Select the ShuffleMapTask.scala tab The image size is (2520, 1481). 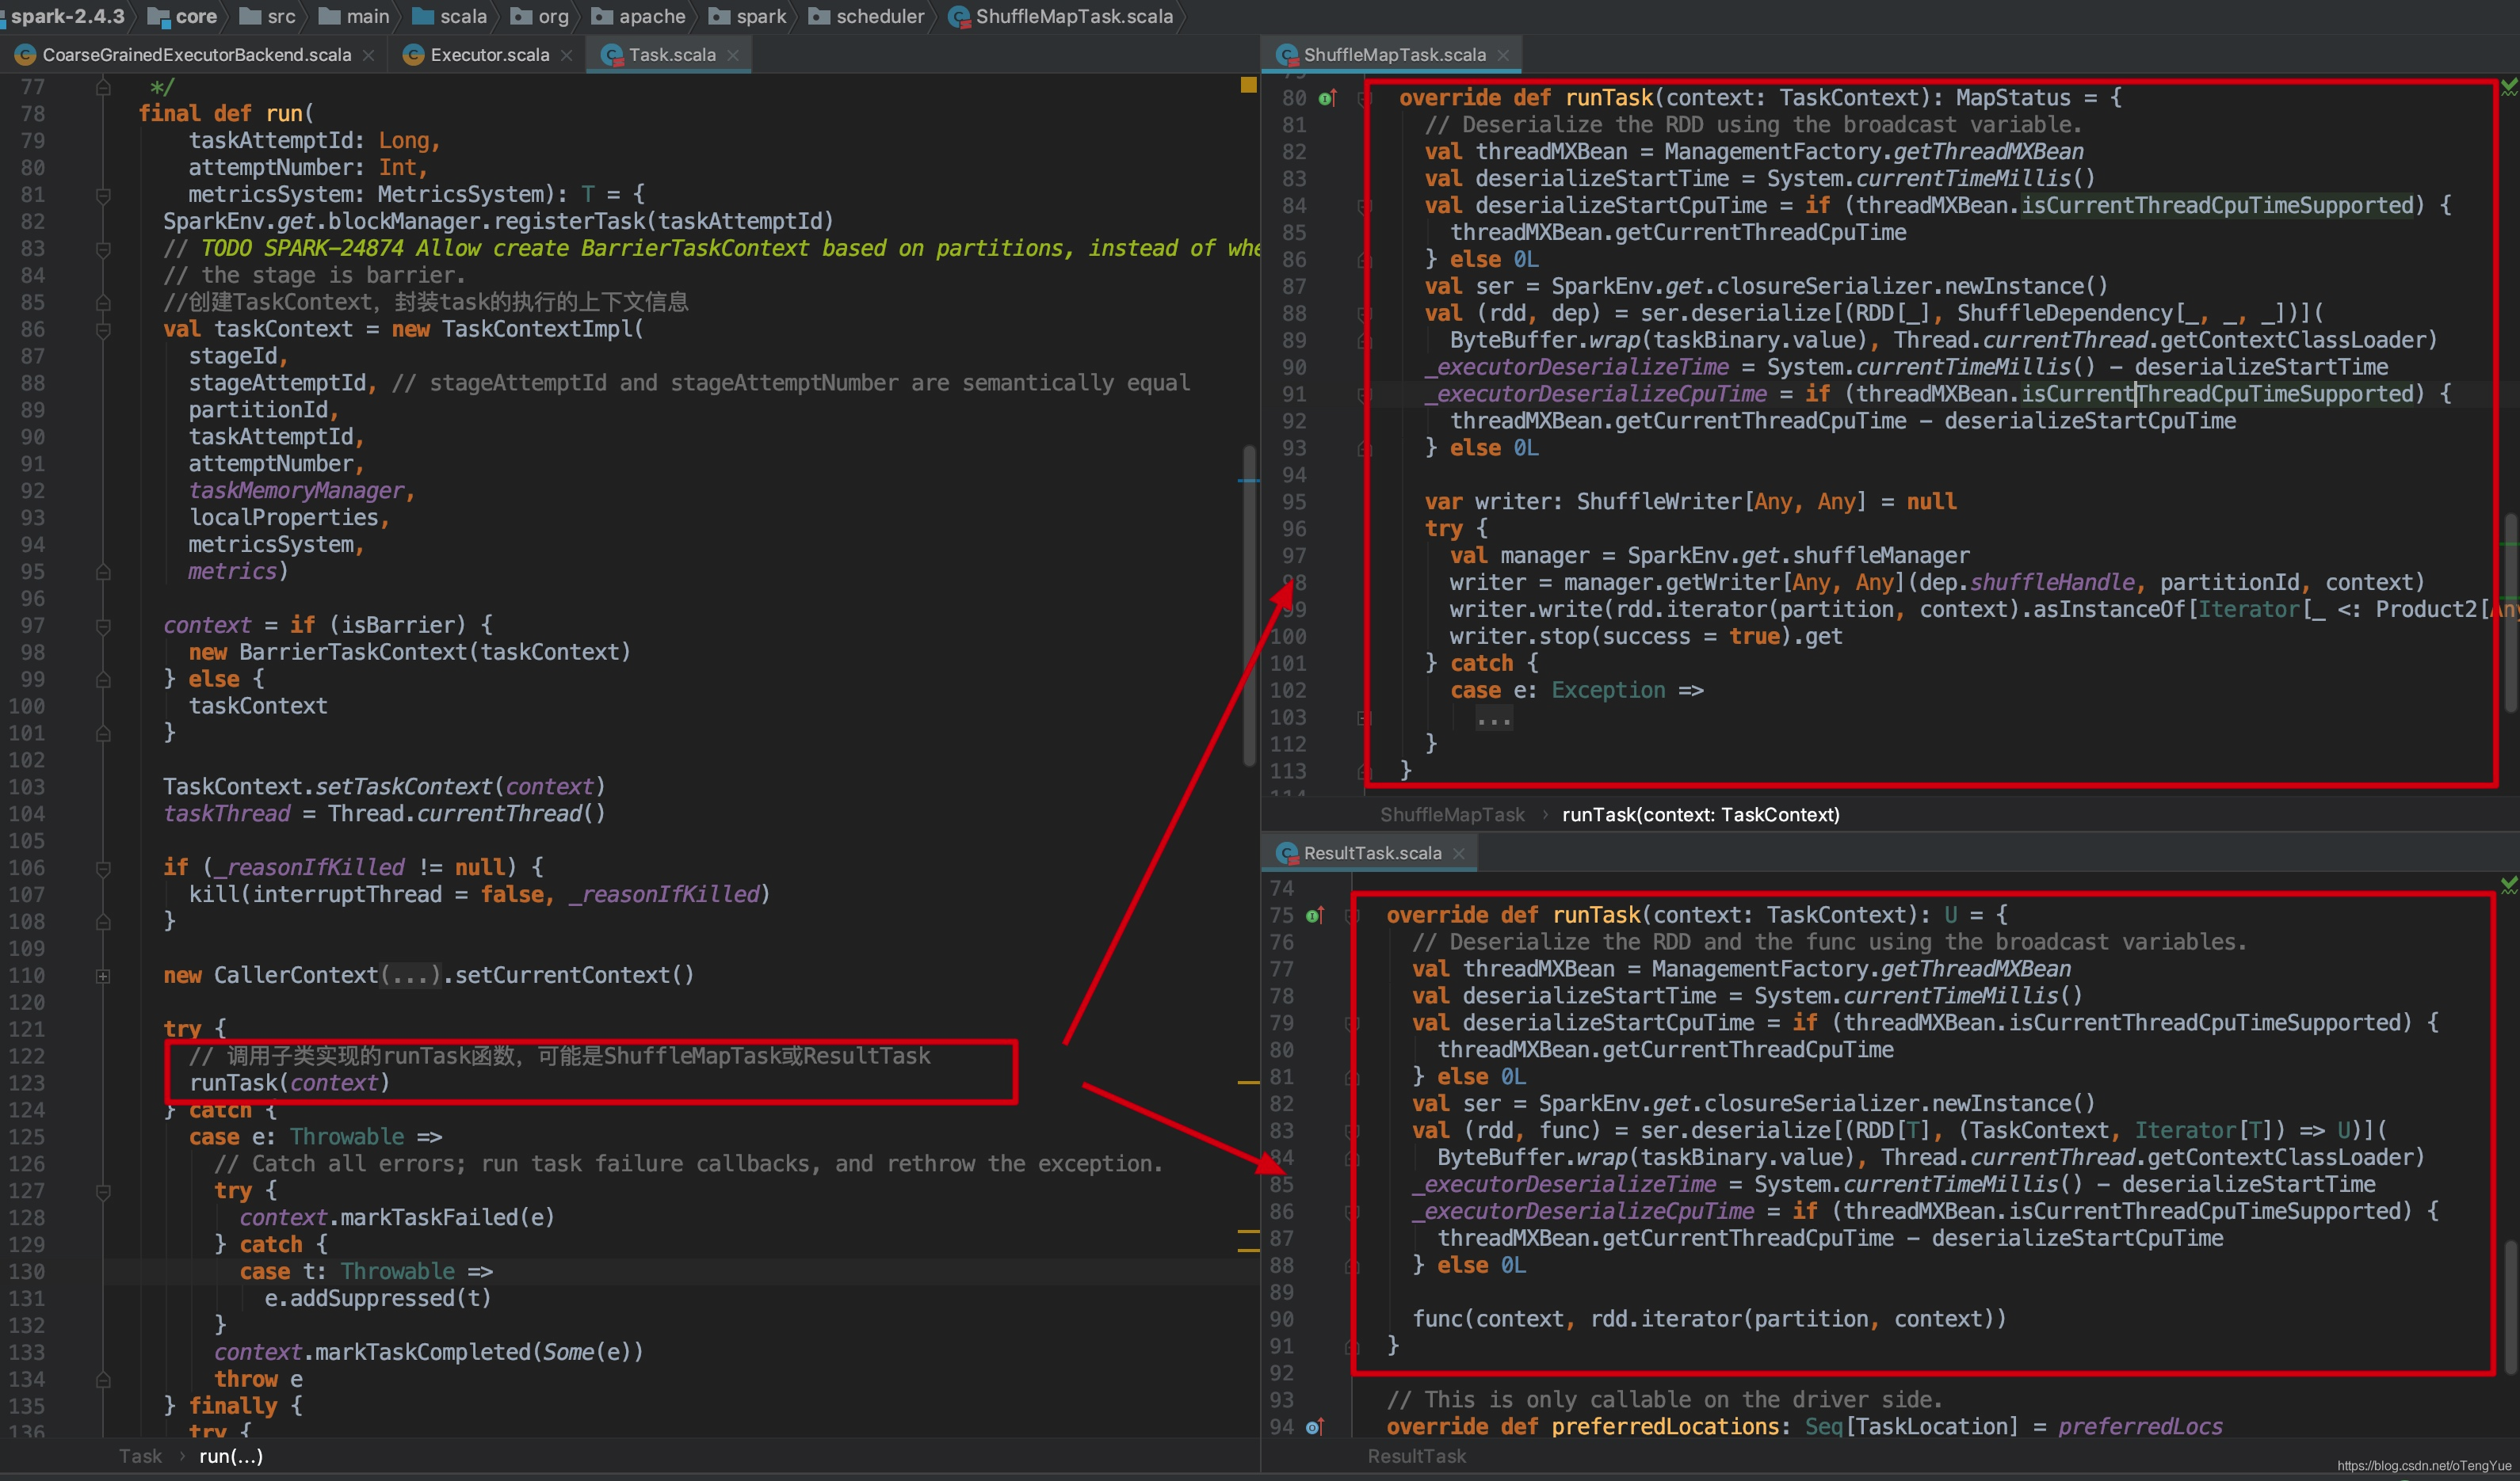(x=1394, y=55)
